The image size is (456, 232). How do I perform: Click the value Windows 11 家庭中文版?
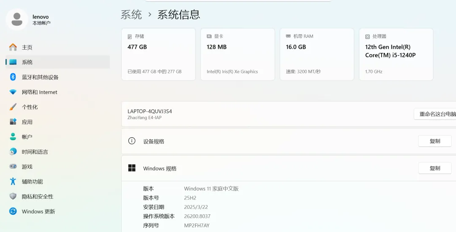click(x=211, y=189)
